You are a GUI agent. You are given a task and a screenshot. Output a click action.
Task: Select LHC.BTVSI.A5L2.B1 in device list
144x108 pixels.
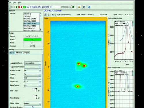click(30, 19)
